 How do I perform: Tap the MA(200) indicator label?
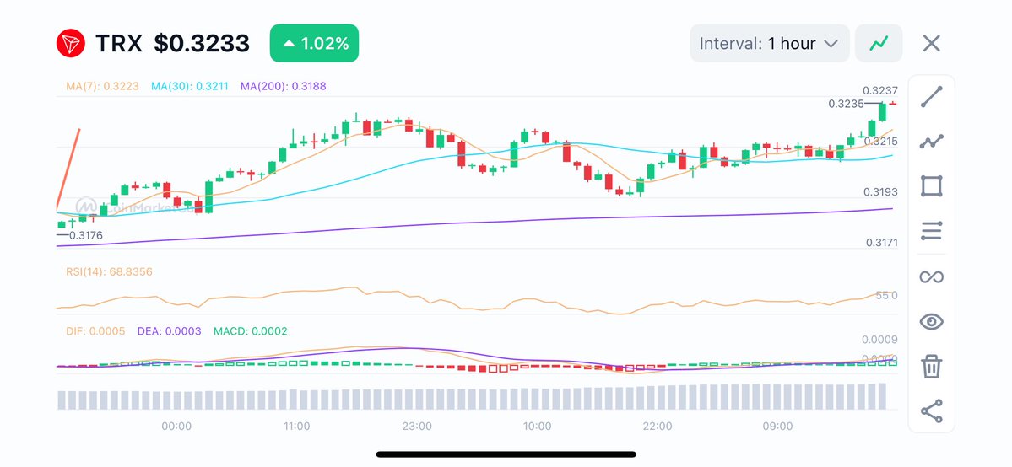pos(283,86)
